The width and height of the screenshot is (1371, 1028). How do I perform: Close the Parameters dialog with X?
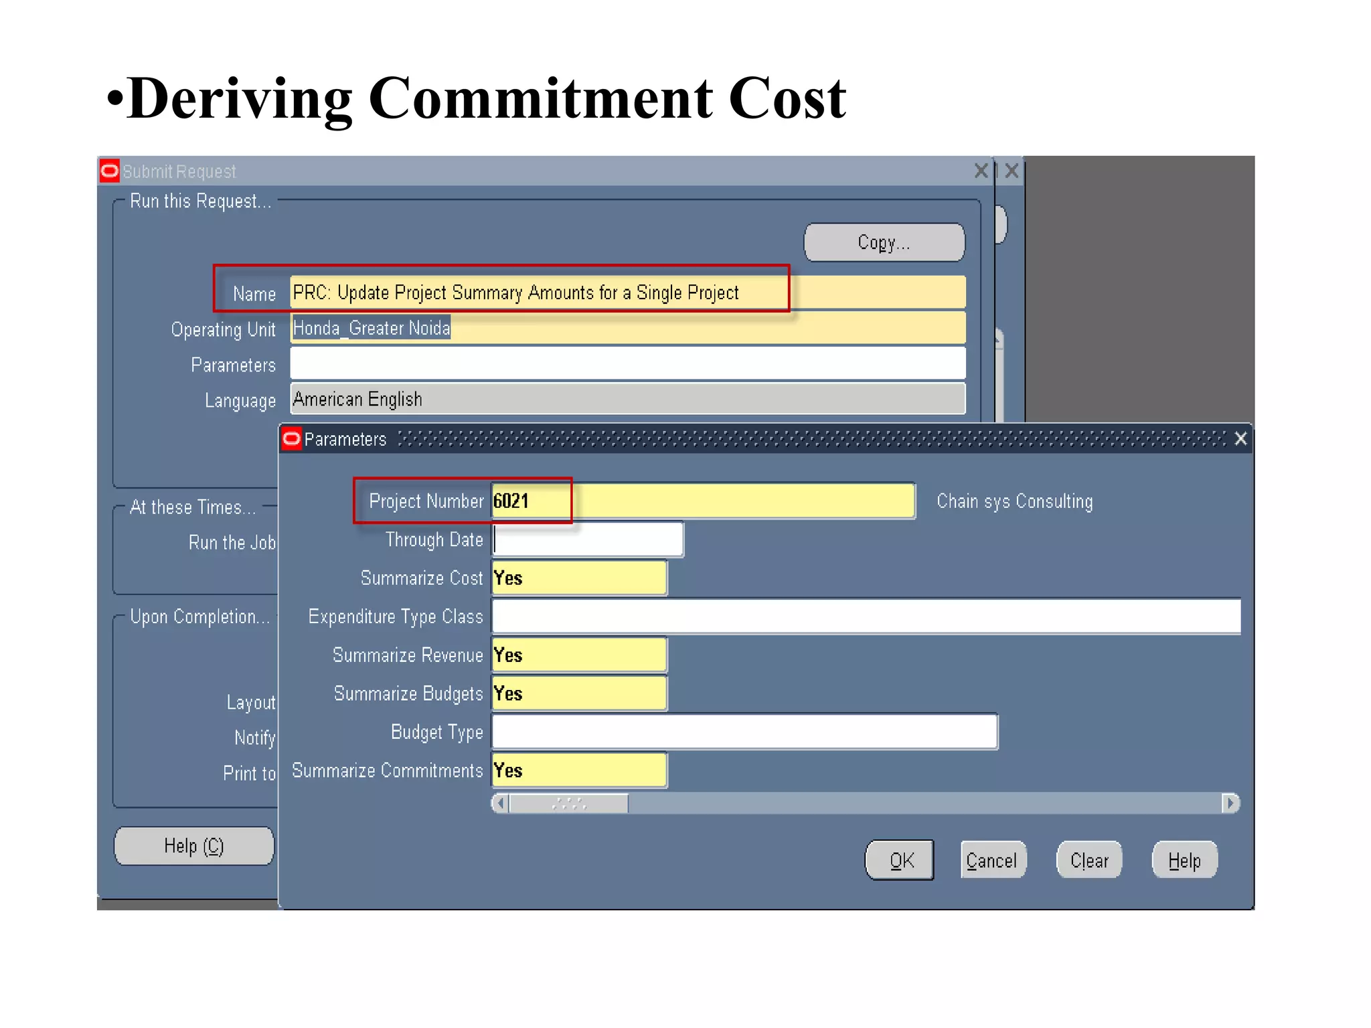[x=1240, y=438]
